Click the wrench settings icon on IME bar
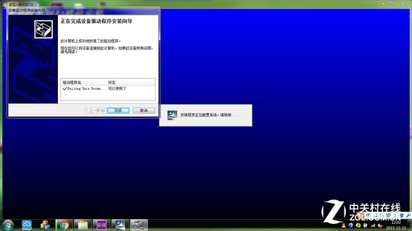This screenshot has height=231, width=412. point(408,216)
